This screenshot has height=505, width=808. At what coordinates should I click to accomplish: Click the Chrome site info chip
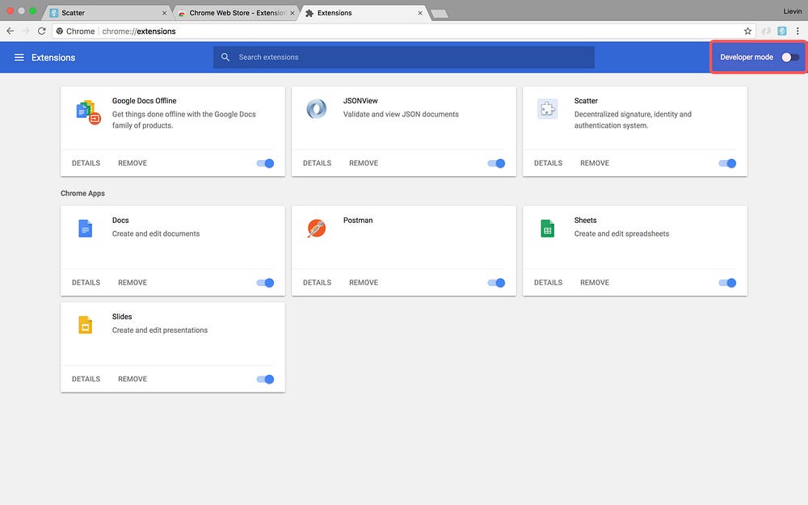(75, 31)
